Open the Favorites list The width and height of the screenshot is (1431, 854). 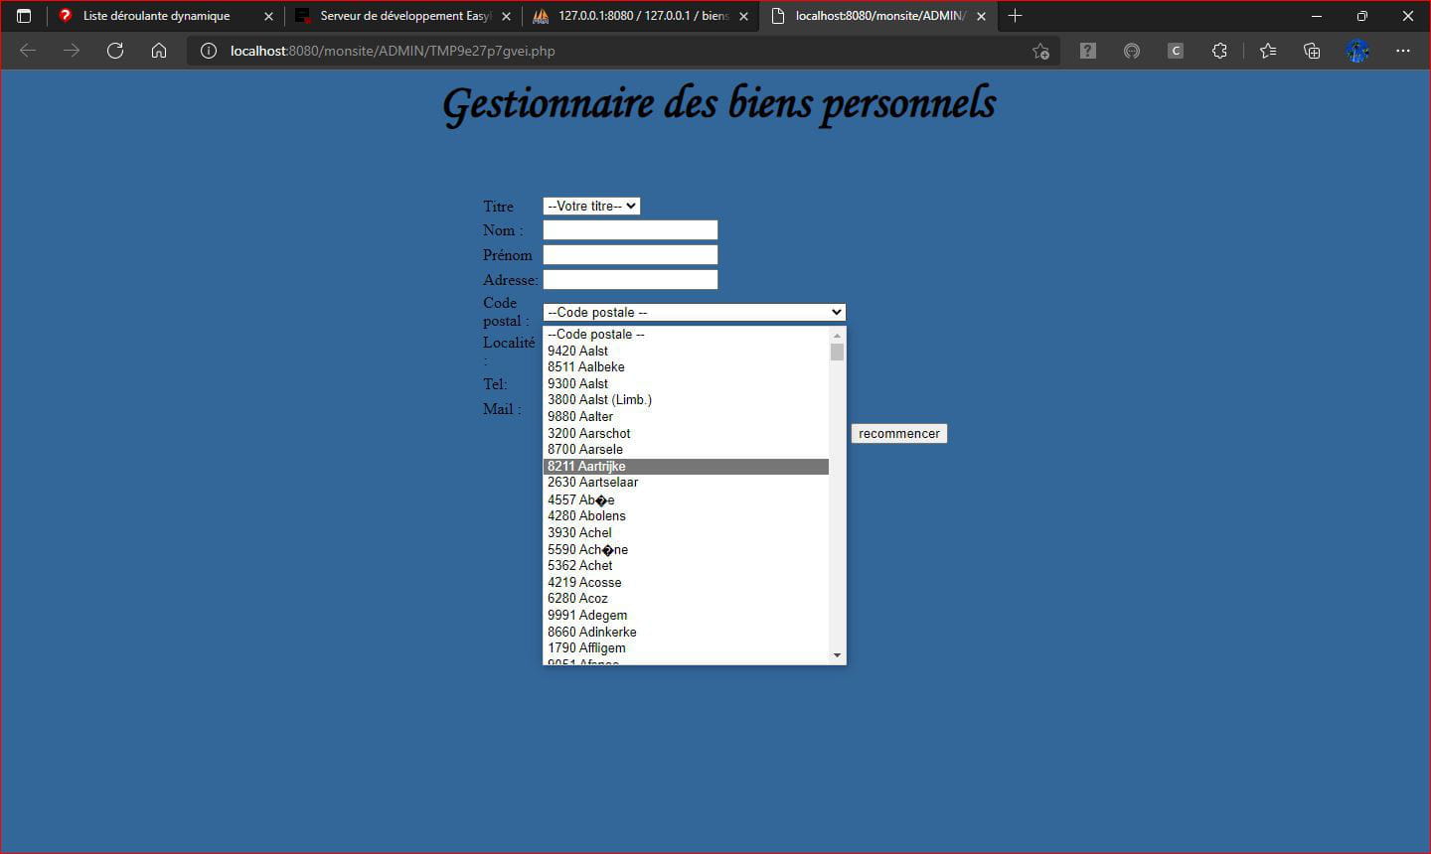click(1268, 51)
